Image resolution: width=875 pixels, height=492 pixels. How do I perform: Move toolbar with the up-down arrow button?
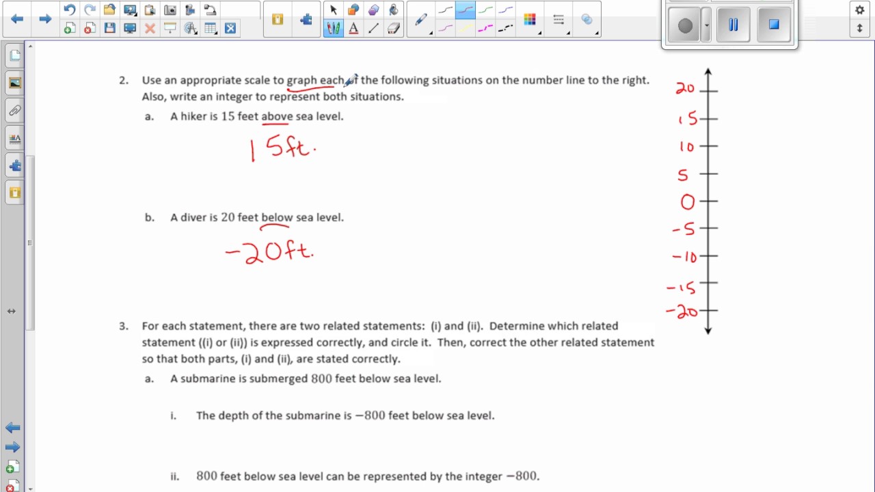tap(860, 28)
